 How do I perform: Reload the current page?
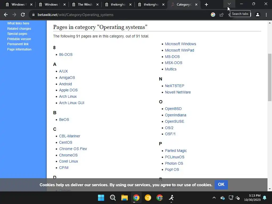pos(23,15)
